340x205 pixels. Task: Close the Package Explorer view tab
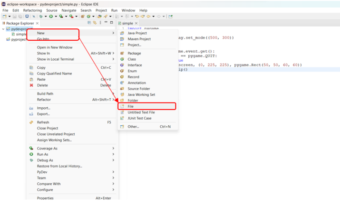click(38, 23)
